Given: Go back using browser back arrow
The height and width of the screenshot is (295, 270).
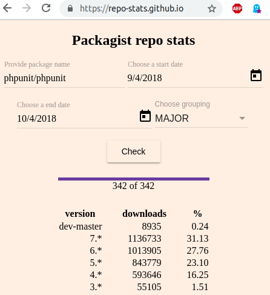Looking at the screenshot, I should pyautogui.click(x=7, y=8).
